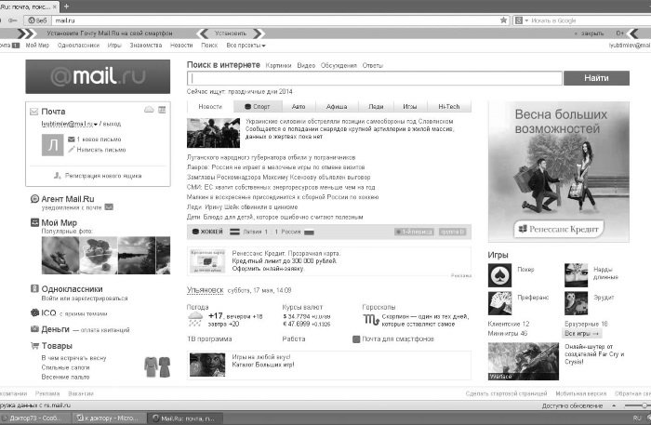Open the Покер spade game icon
This screenshot has width=651, height=425.
tap(500, 274)
